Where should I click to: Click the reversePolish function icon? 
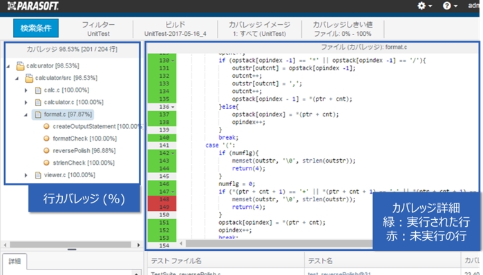click(x=46, y=150)
